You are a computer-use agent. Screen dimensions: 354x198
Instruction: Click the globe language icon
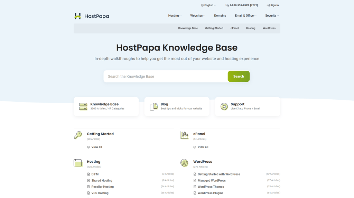(x=202, y=5)
